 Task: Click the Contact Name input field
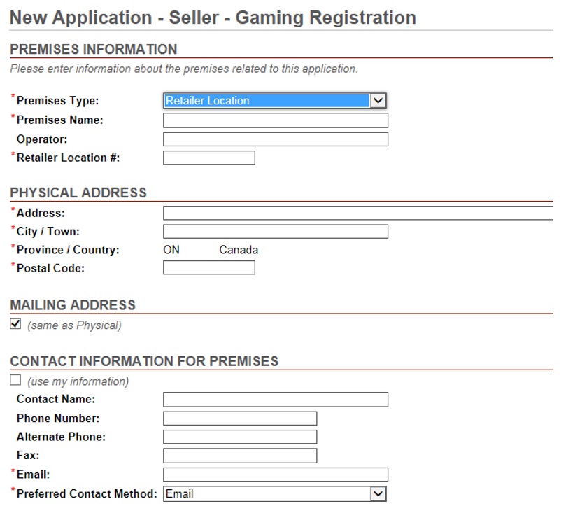(x=276, y=400)
